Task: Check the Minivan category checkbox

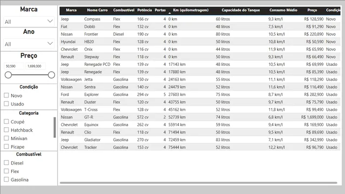Action: tap(6, 138)
